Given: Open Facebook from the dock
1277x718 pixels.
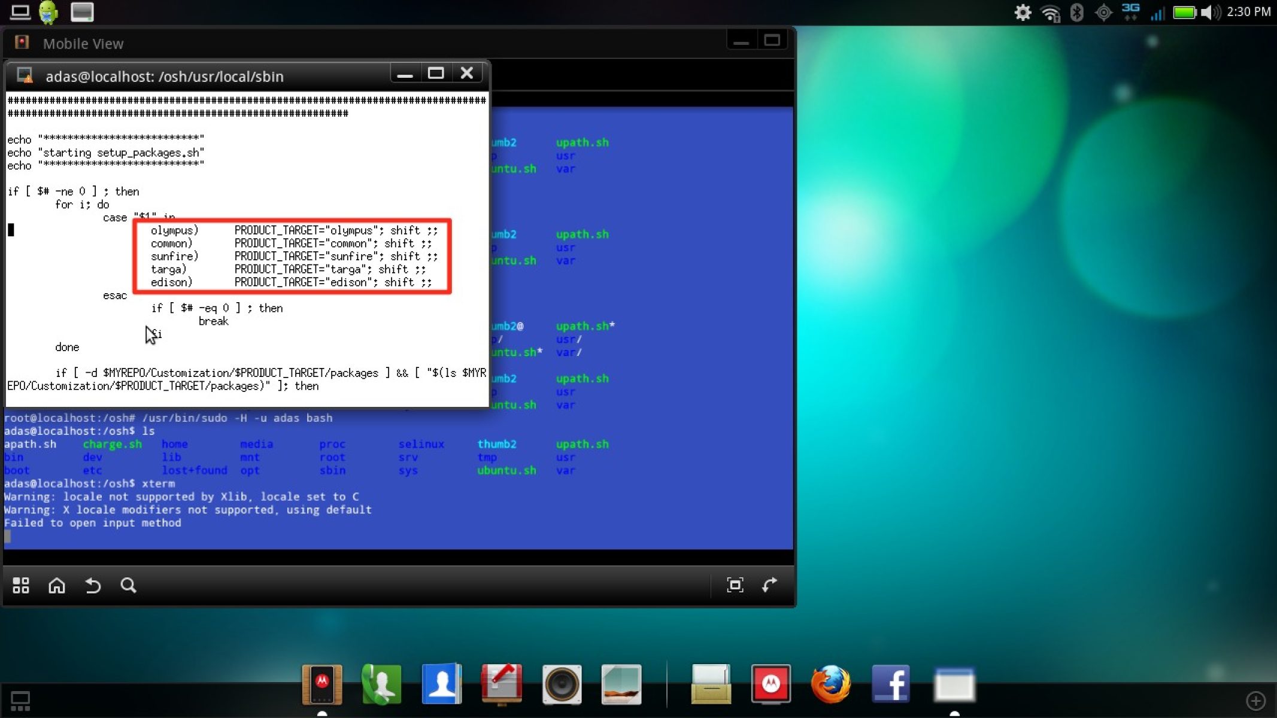Looking at the screenshot, I should pyautogui.click(x=890, y=684).
